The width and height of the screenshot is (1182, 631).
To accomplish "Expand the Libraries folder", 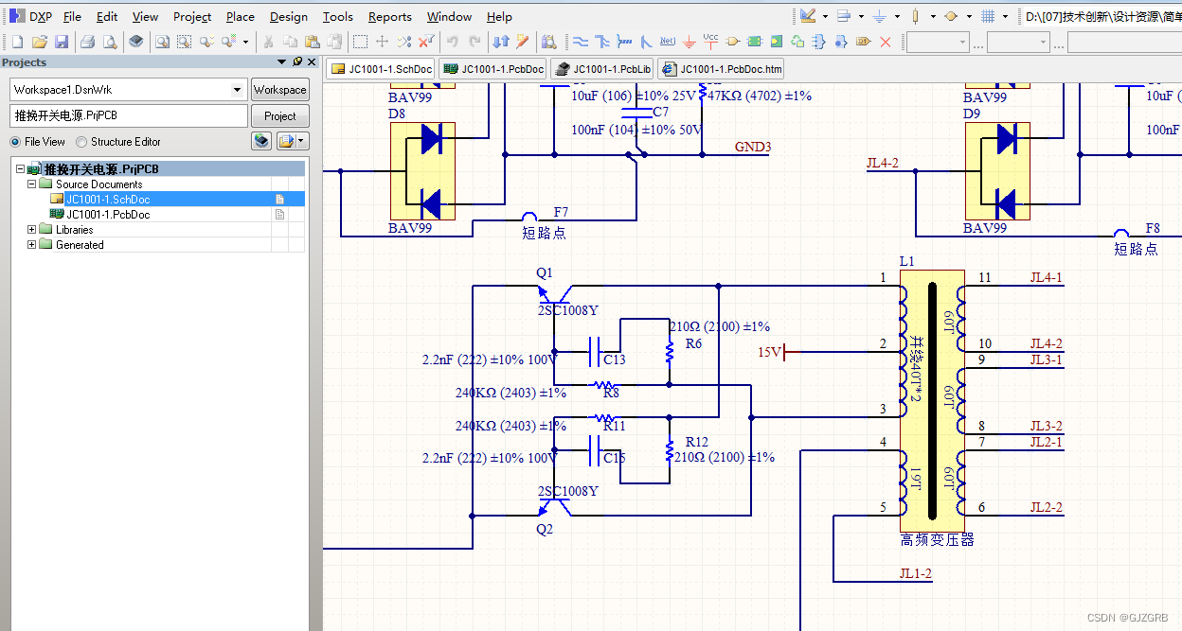I will pyautogui.click(x=30, y=229).
